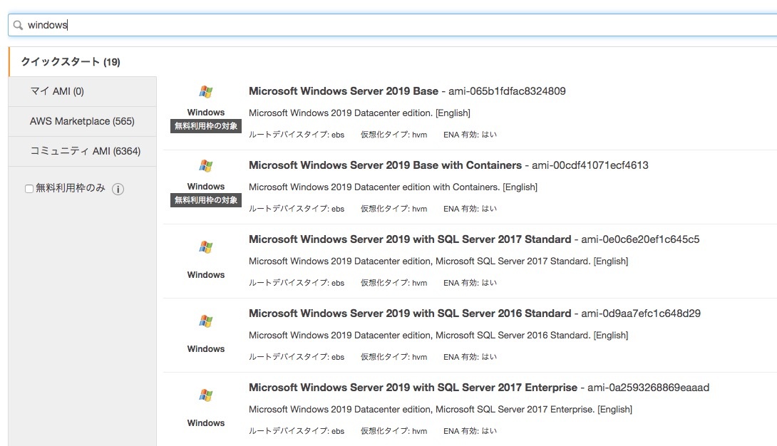Select AWS Marketplace (565) tab
Viewport: 777px width, 446px height.
[x=82, y=121]
